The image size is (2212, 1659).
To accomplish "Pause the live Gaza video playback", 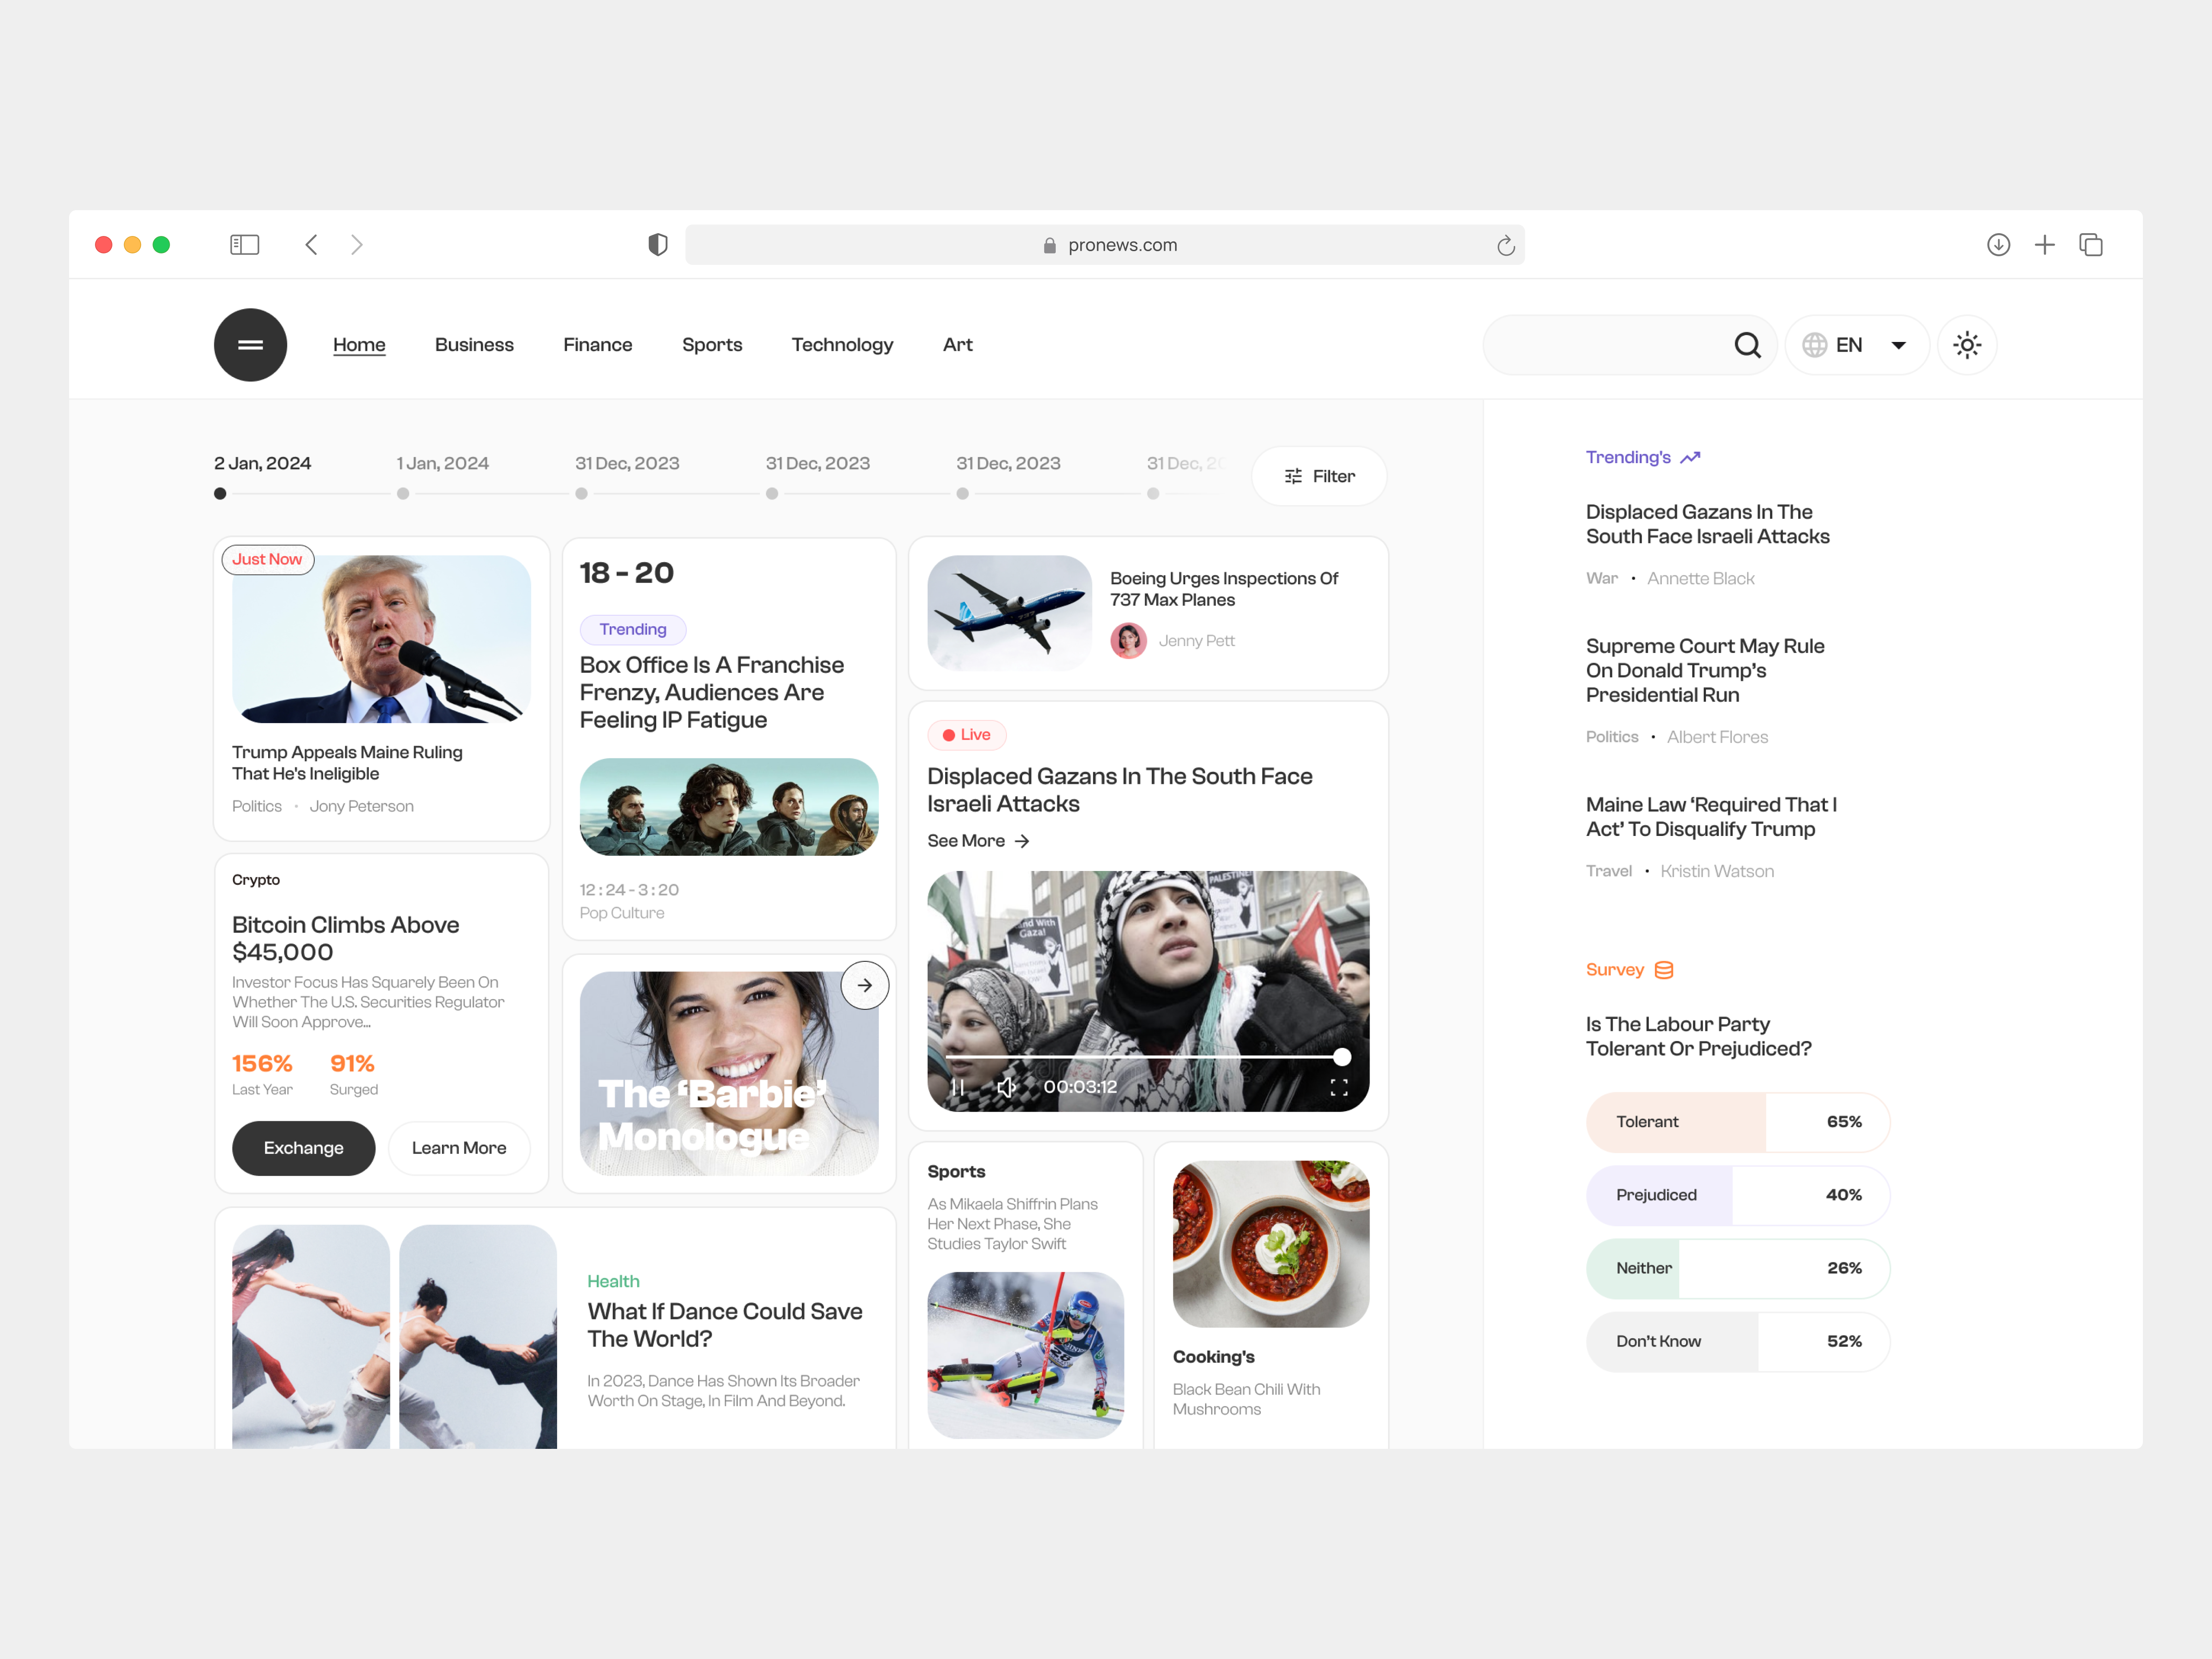I will pyautogui.click(x=957, y=1086).
